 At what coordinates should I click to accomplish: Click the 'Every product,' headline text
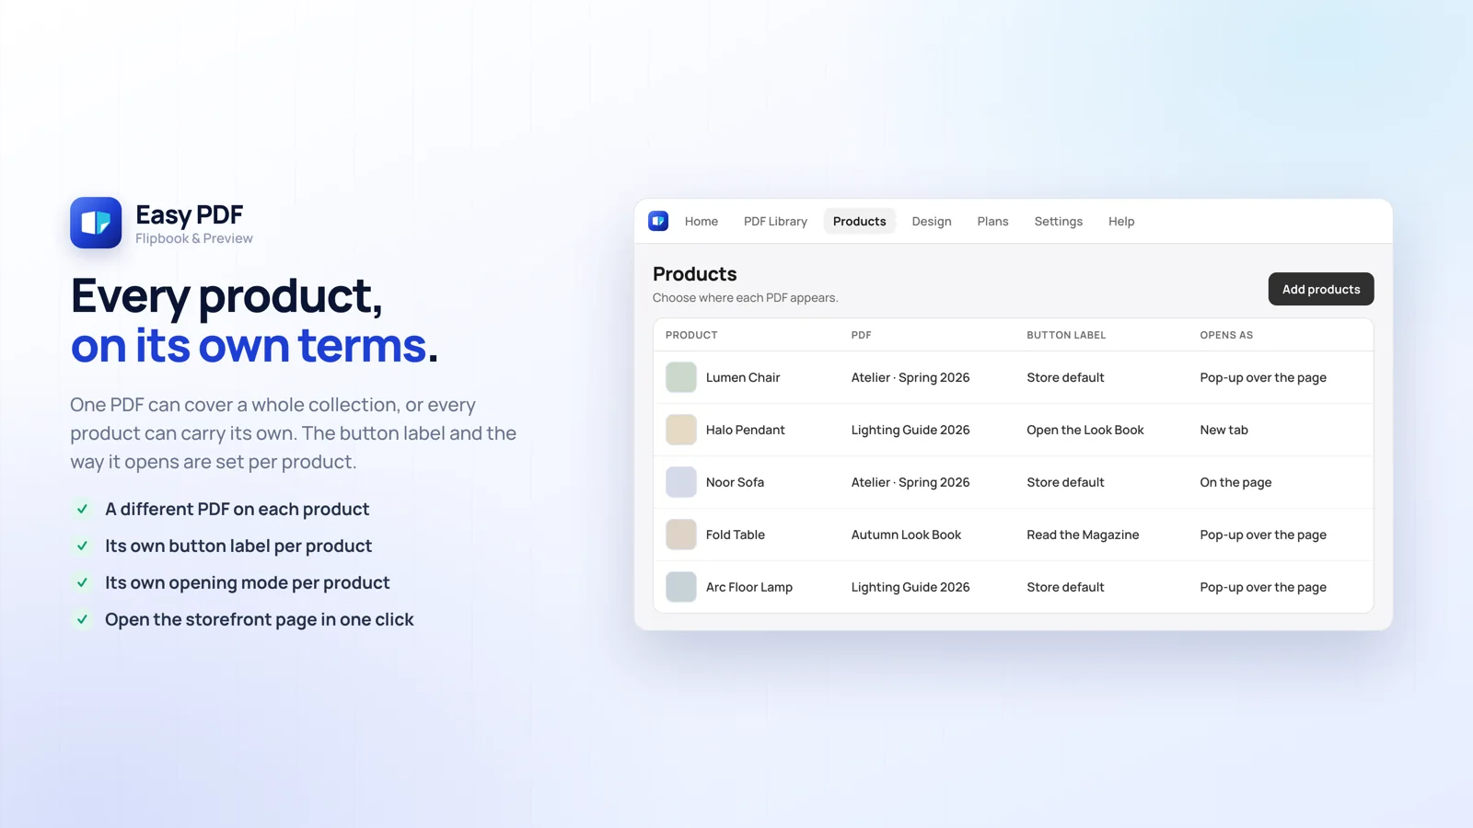coord(226,296)
